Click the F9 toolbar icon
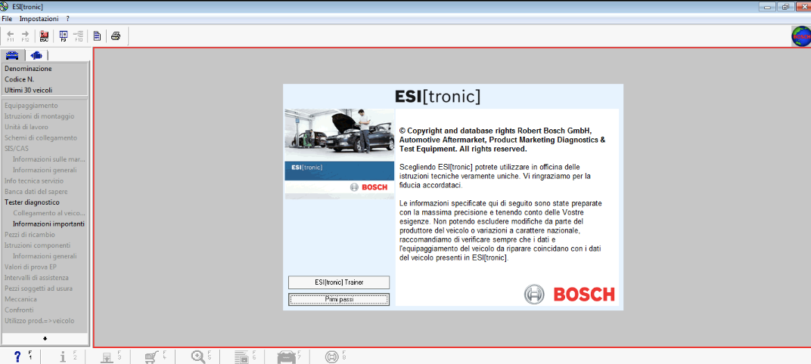Screen dimensions: 811x364 pyautogui.click(x=64, y=35)
